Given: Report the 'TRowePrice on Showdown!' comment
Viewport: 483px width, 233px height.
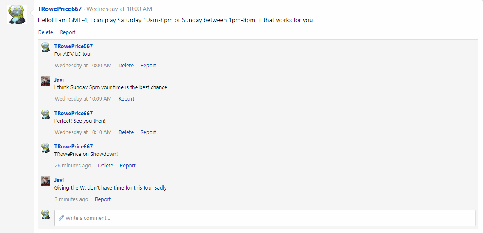Looking at the screenshot, I should click(x=128, y=166).
